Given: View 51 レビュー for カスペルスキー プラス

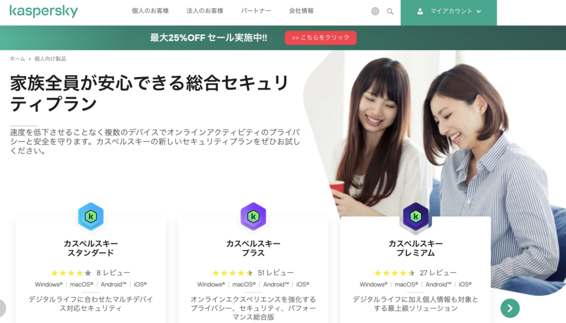Looking at the screenshot, I should 276,273.
